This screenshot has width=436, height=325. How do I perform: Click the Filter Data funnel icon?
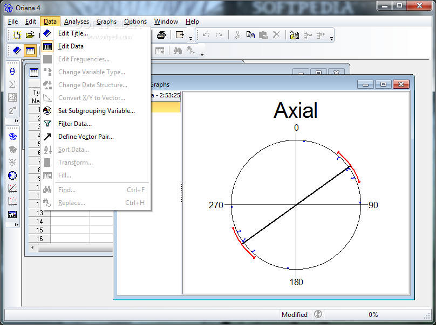pos(47,124)
